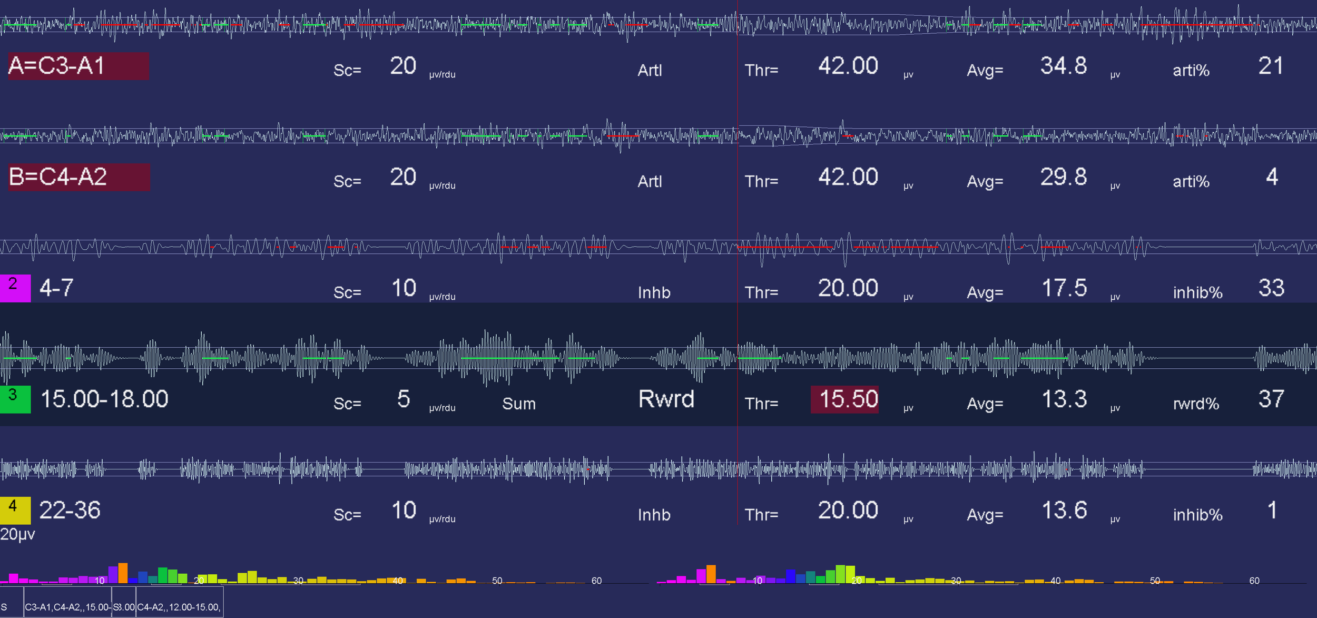The height and width of the screenshot is (618, 1317).
Task: Expand the C4-A2,,12.00-15.00 status field
Action: click(x=179, y=606)
